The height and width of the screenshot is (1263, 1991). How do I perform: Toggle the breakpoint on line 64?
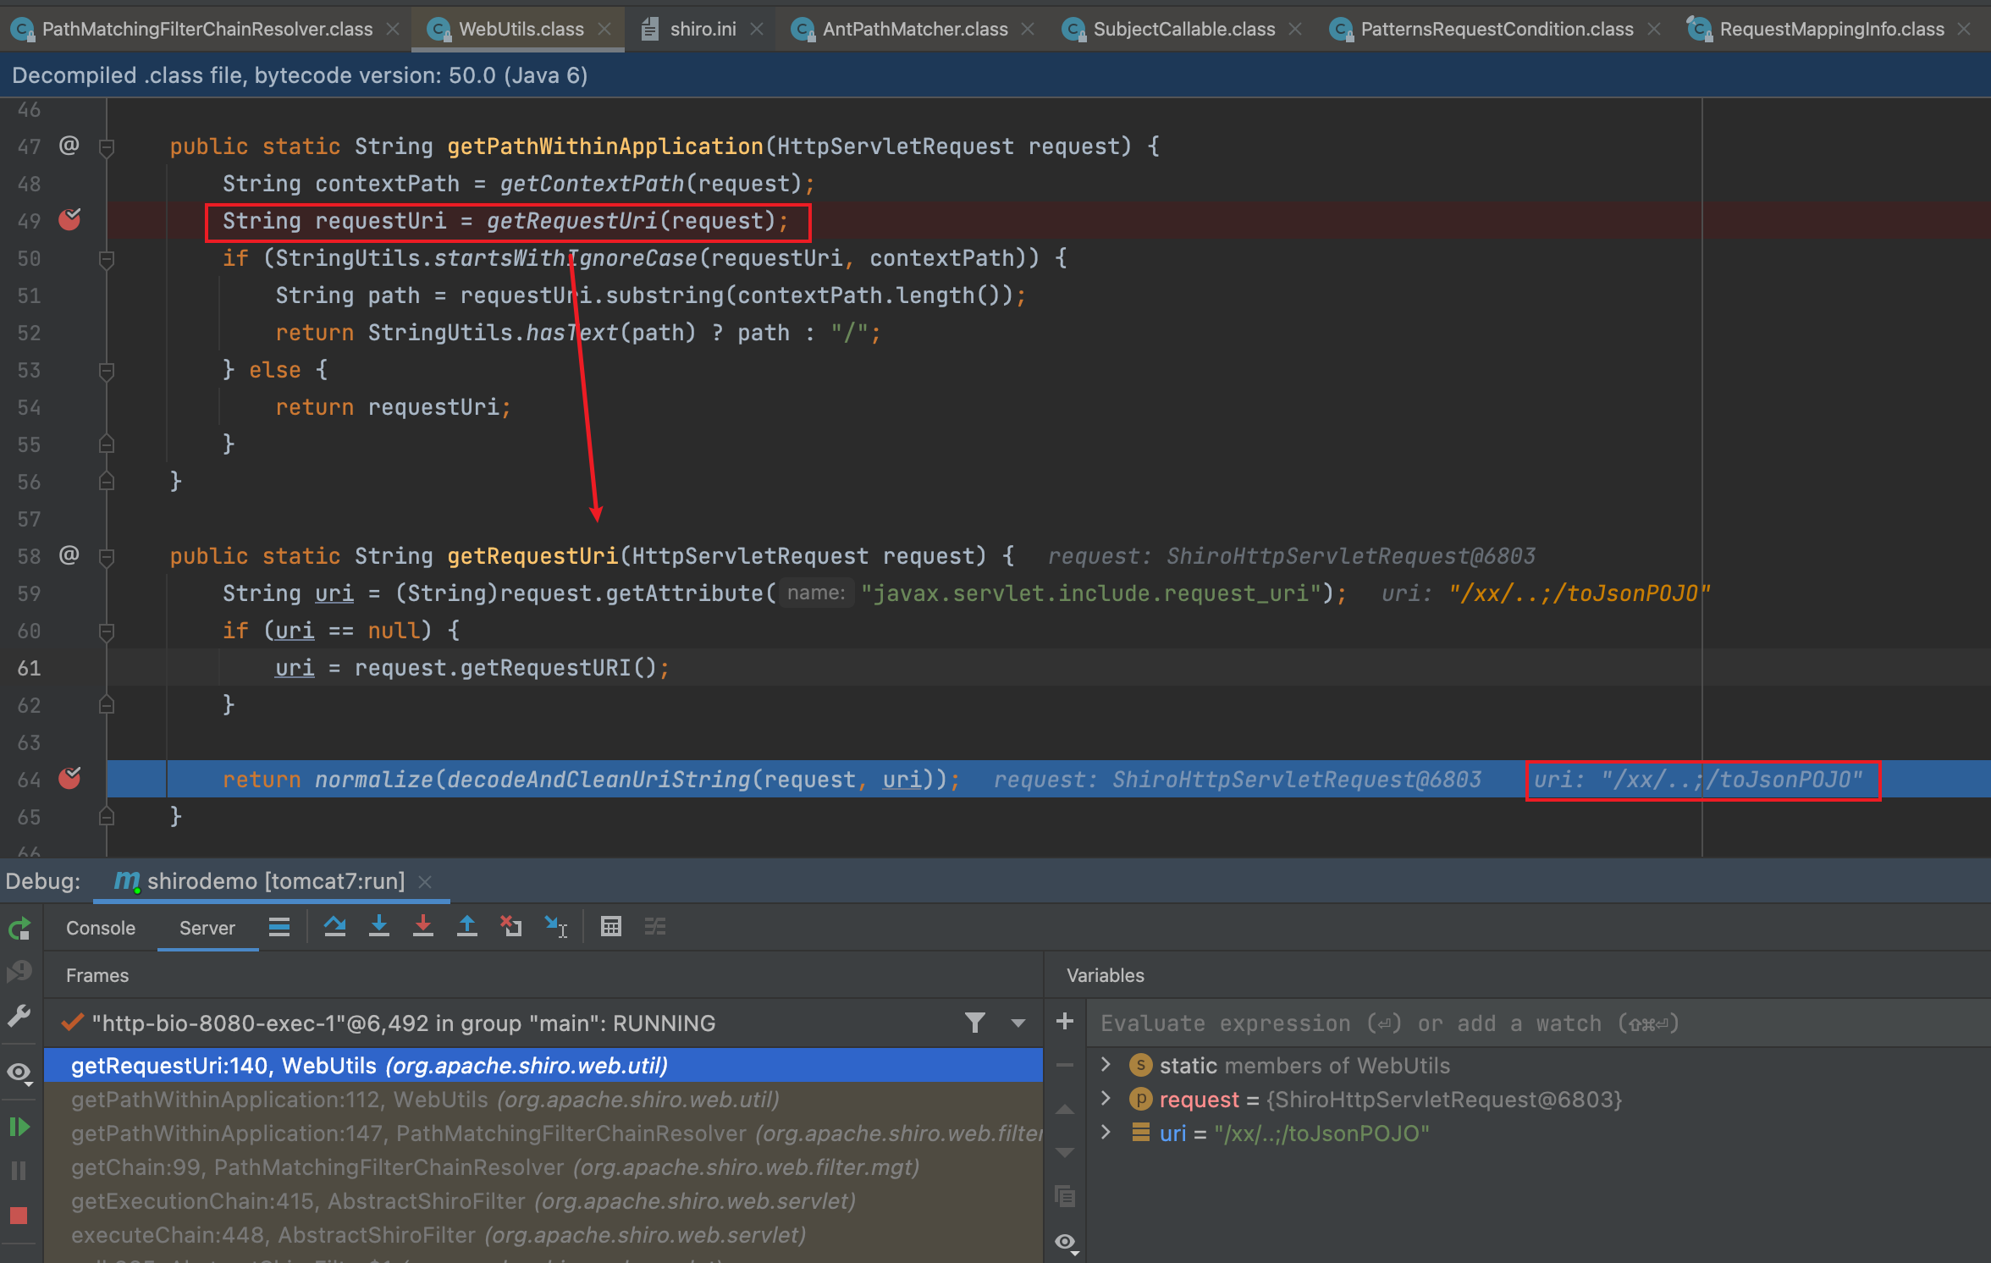pyautogui.click(x=69, y=779)
